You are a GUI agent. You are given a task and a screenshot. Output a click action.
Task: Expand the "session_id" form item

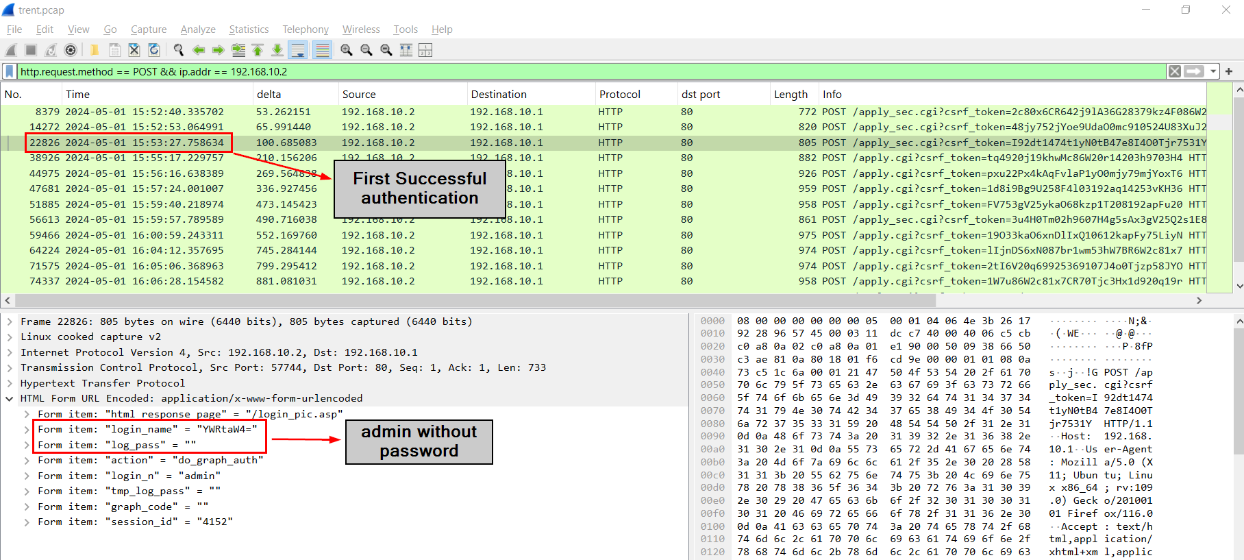(27, 522)
